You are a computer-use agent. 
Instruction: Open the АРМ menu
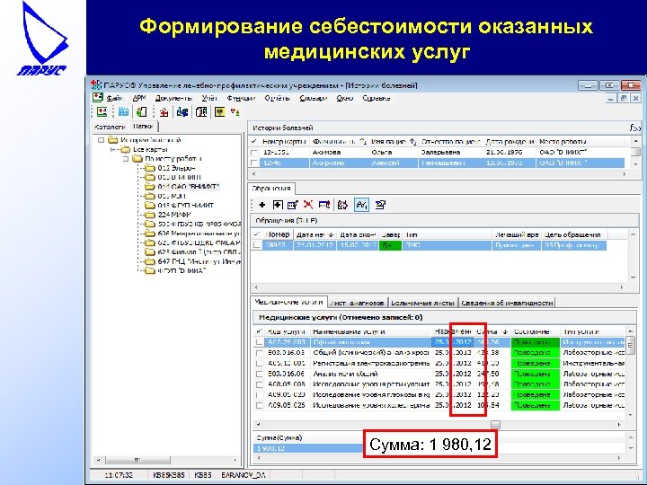pos(139,98)
